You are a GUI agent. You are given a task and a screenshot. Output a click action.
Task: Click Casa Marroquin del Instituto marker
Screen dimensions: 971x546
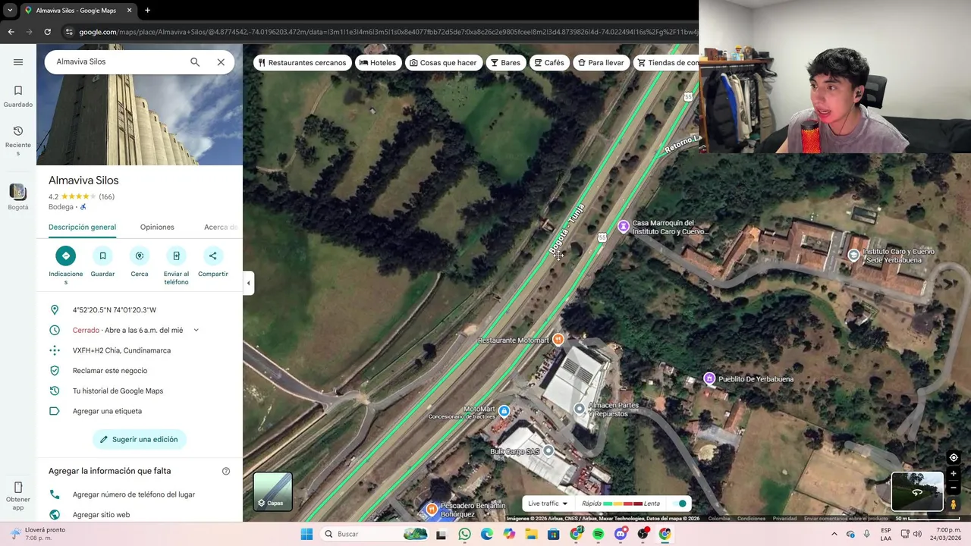point(624,226)
